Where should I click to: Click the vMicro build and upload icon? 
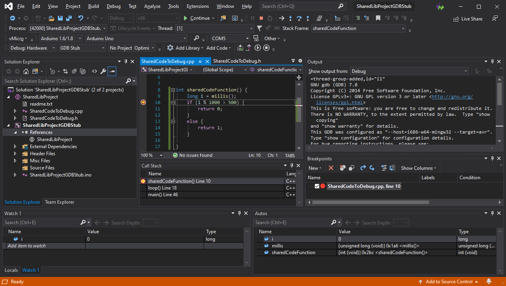[240, 48]
